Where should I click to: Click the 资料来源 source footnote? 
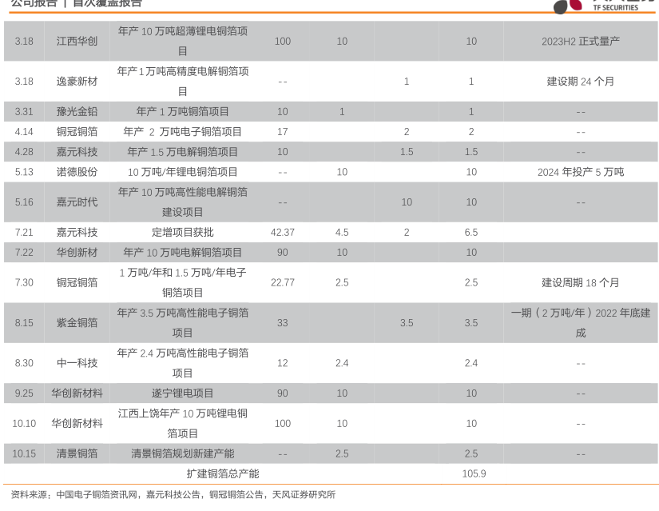(x=173, y=495)
